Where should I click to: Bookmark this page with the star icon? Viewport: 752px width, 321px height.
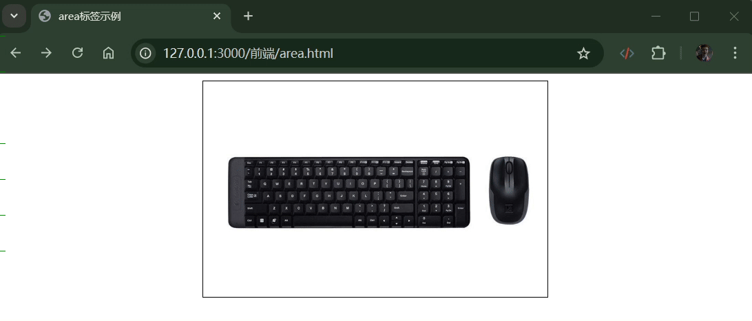583,53
